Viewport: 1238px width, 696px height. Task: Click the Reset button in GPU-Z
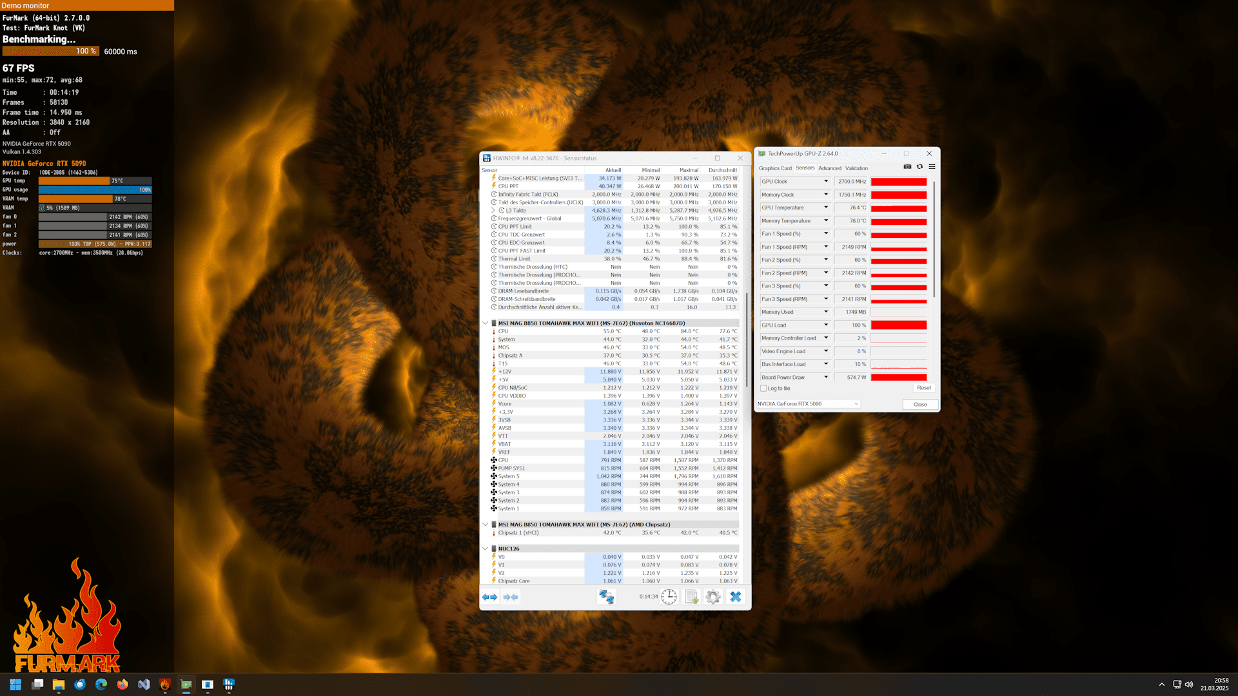point(923,388)
